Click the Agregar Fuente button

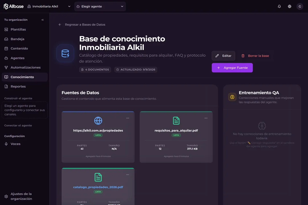click(x=232, y=68)
